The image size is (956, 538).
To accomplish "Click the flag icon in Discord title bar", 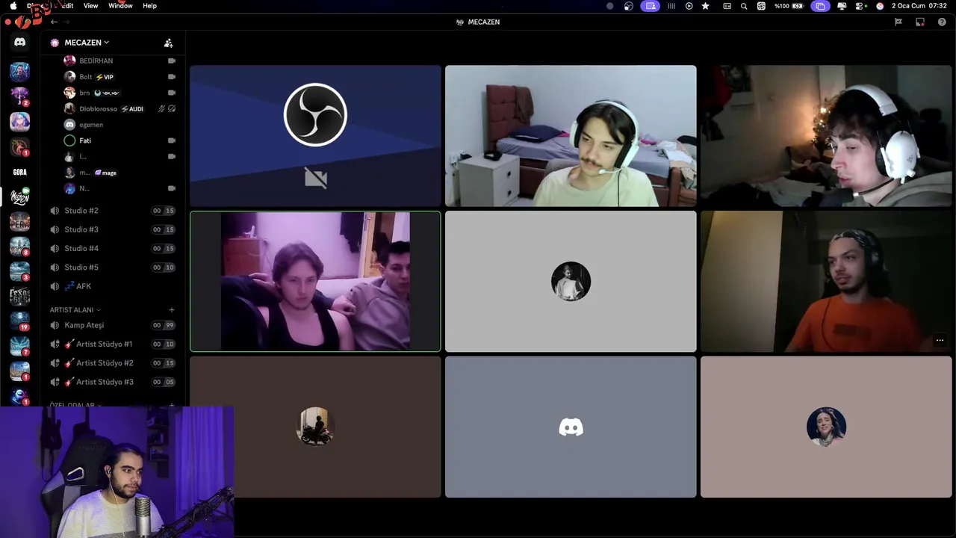I will tap(898, 22).
